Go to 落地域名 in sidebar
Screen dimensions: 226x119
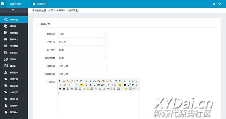click(x=14, y=33)
